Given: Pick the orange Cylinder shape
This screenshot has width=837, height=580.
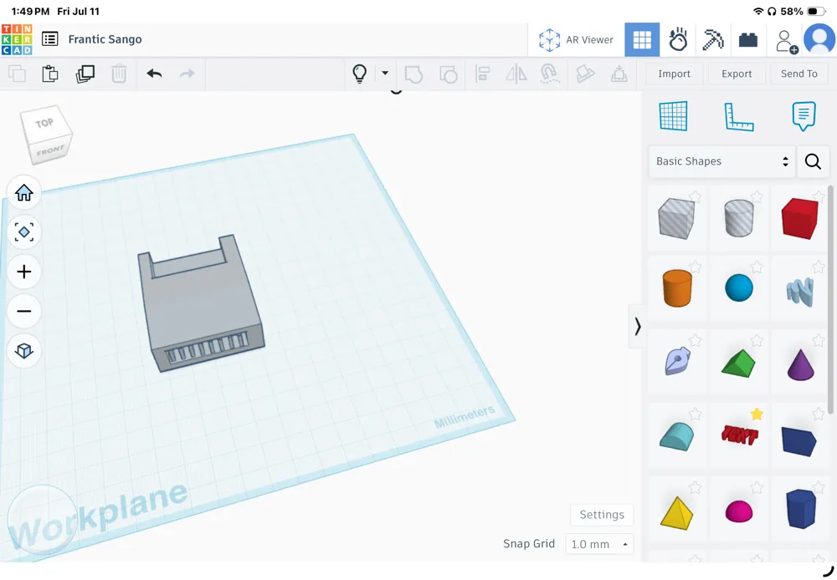Looking at the screenshot, I should pyautogui.click(x=677, y=287).
